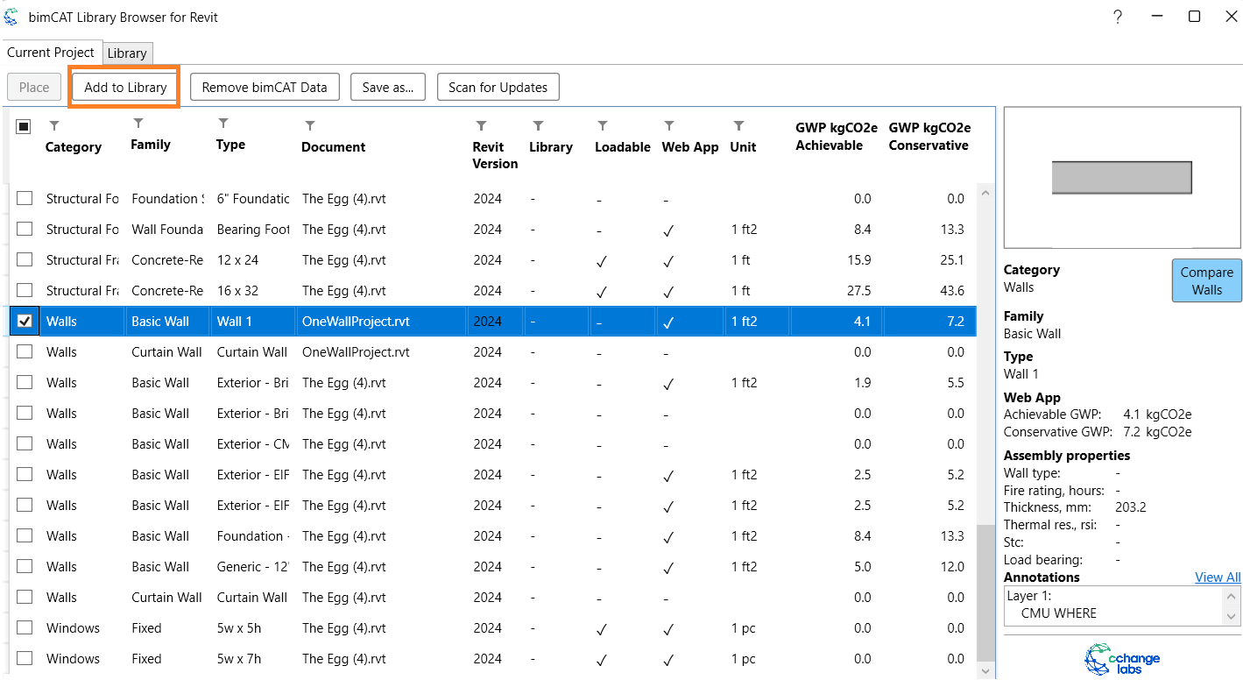Click the wall preview thumbnail
The height and width of the screenshot is (680, 1243).
(1121, 178)
